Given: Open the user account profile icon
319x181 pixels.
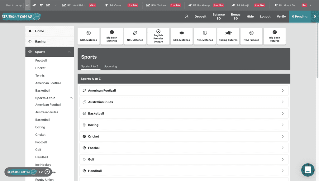Looking at the screenshot, I should click(x=187, y=16).
